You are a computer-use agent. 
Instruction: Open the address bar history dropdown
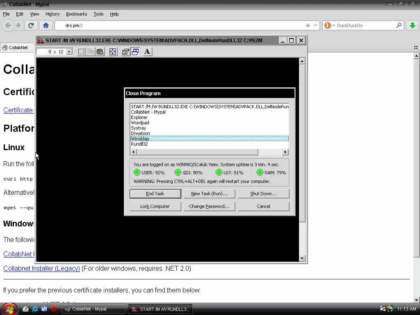(x=315, y=25)
